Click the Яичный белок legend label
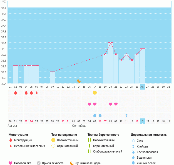Viewport: 174px width, 165px height. tap(148, 163)
